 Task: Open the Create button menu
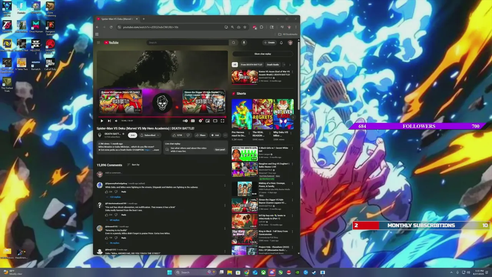click(269, 43)
